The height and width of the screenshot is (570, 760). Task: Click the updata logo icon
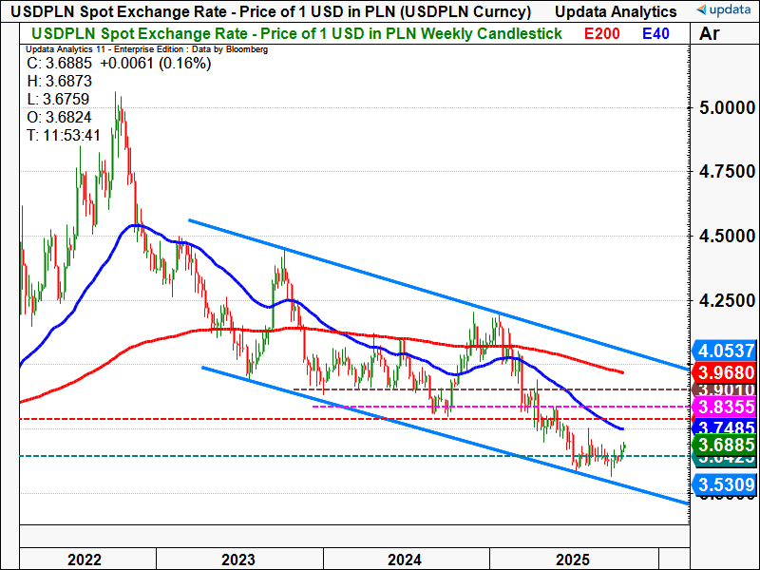click(724, 11)
